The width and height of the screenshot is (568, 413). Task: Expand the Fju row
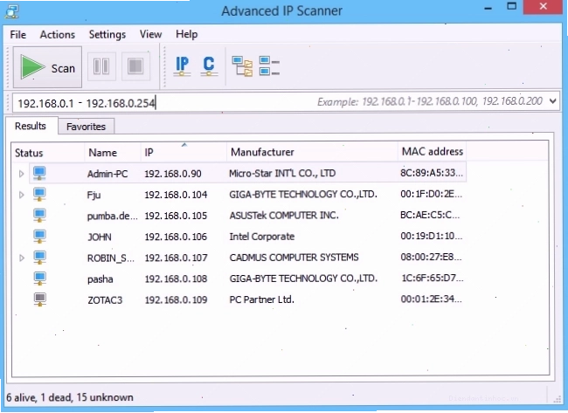[x=21, y=195]
